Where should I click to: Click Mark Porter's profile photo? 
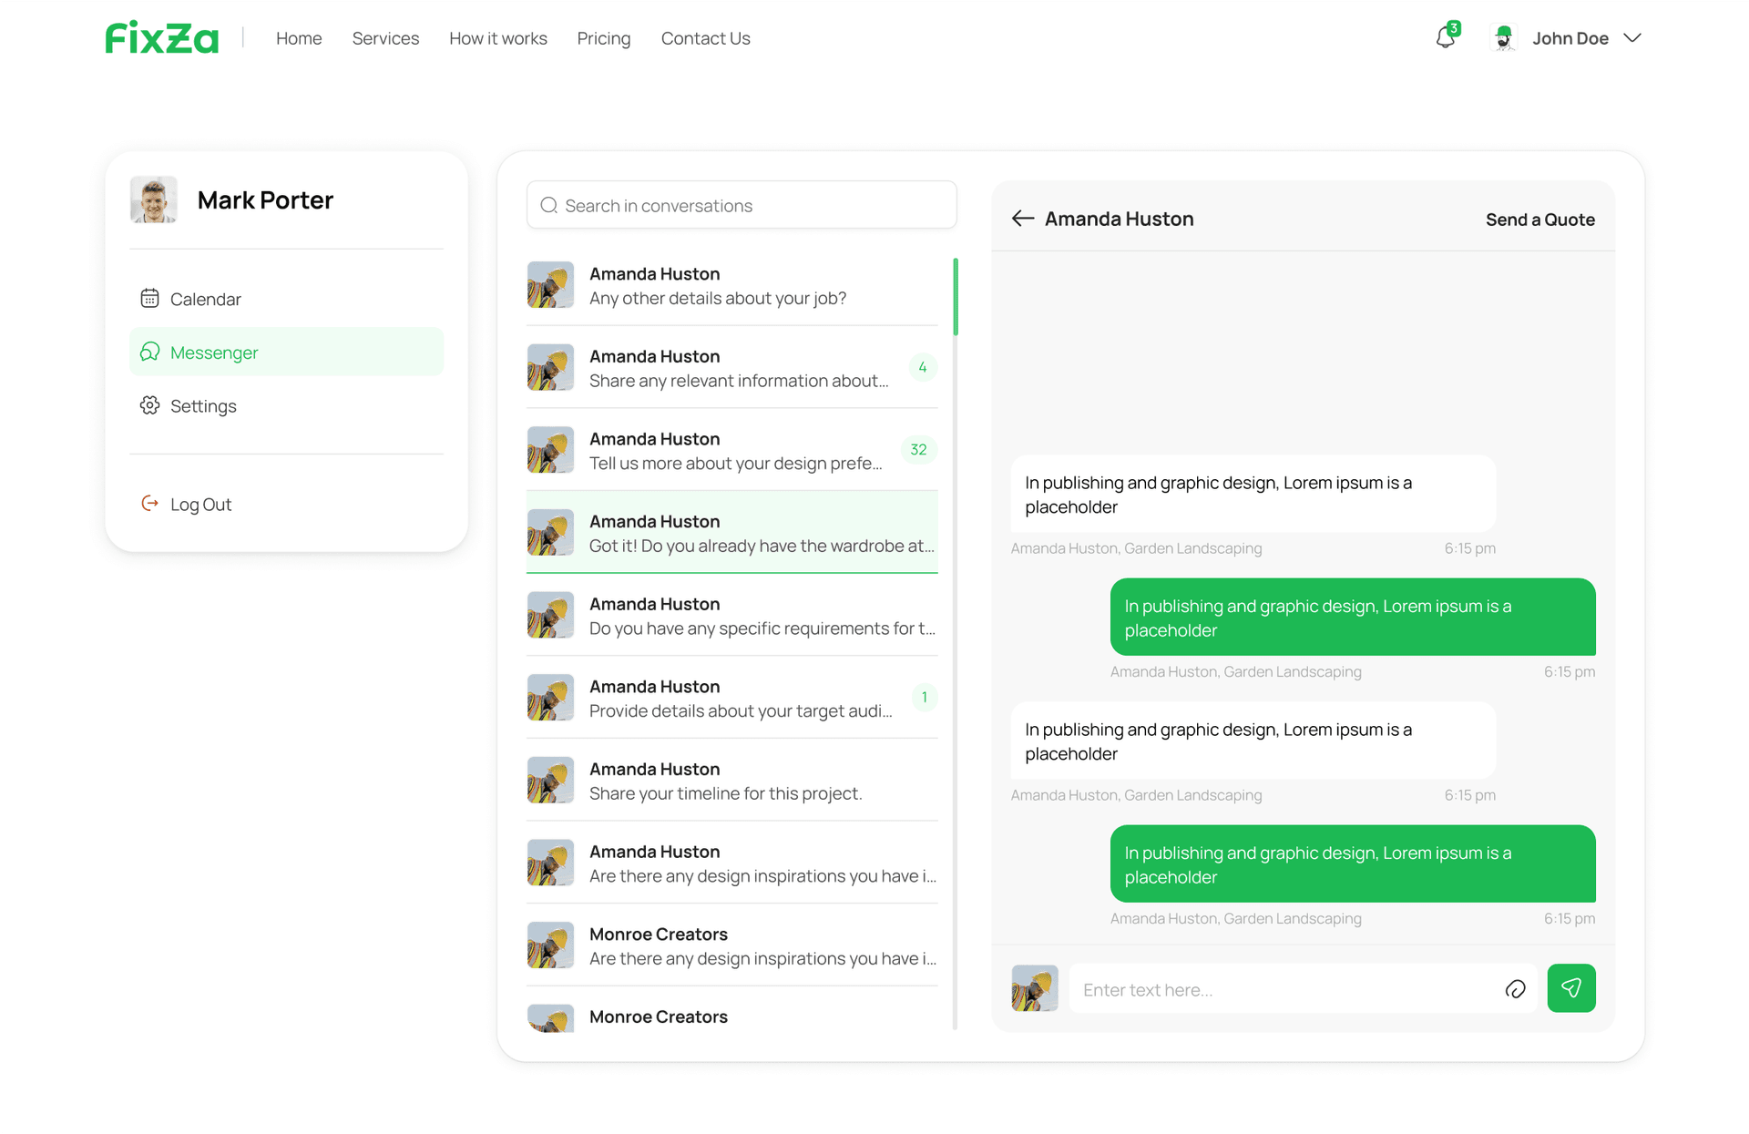point(153,199)
